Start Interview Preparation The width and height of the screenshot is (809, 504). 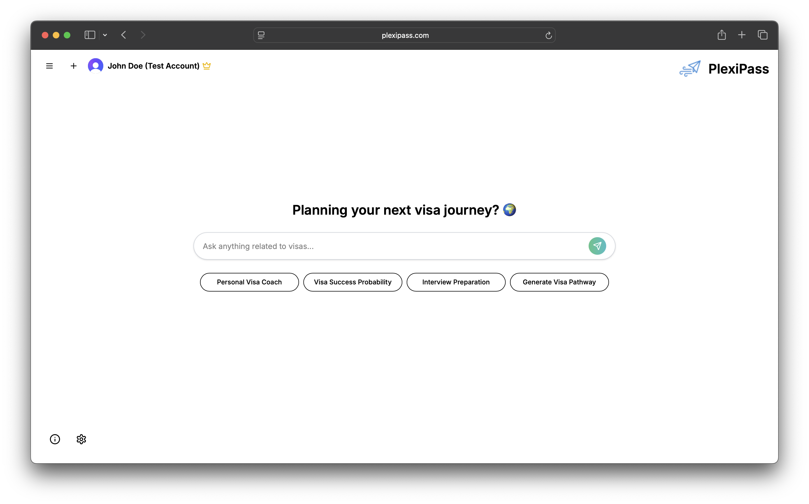tap(456, 282)
